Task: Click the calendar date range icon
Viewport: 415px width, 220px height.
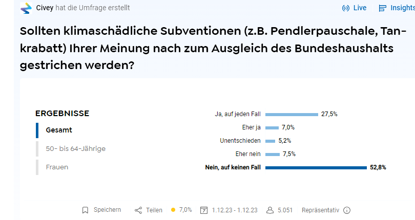Action: coord(204,210)
